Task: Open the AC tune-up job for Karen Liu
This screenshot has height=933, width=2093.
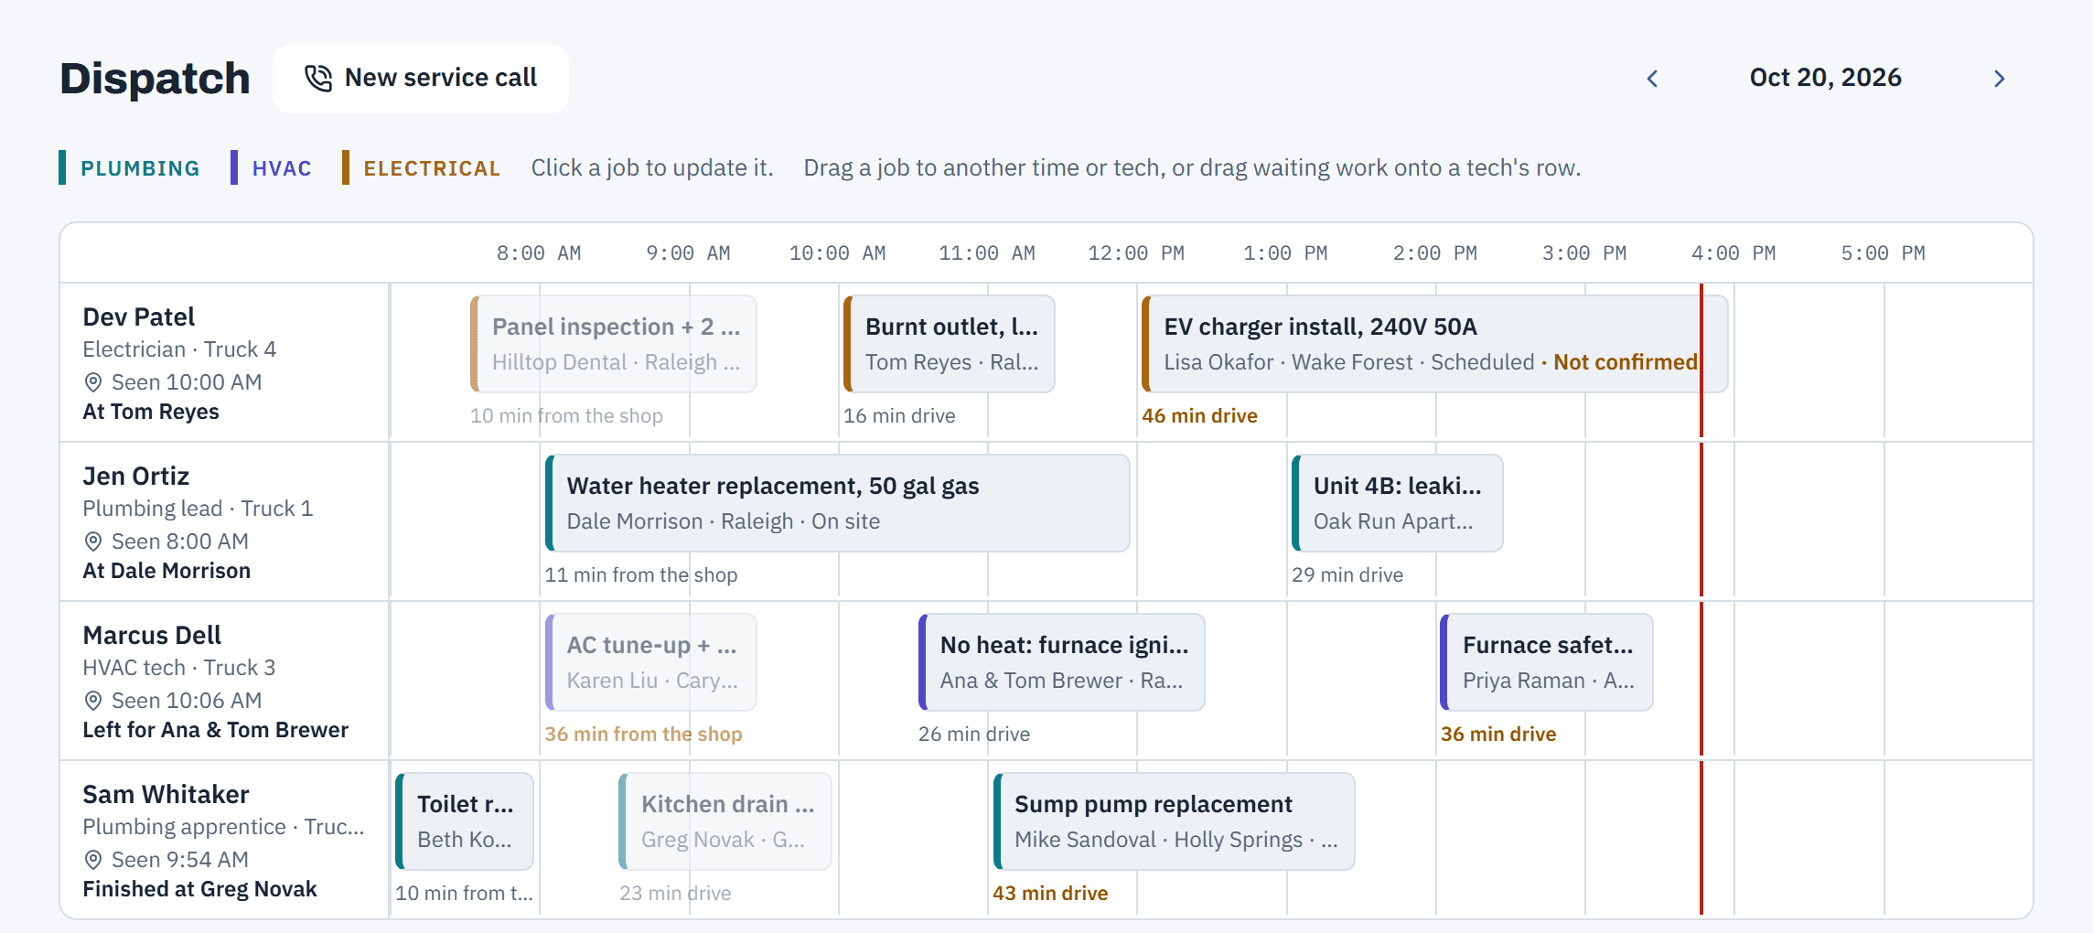Action: pyautogui.click(x=651, y=662)
